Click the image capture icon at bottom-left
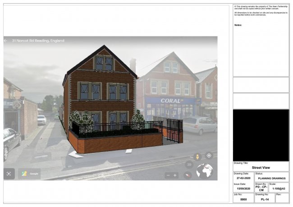The width and height of the screenshot is (293, 207). [x=9, y=173]
